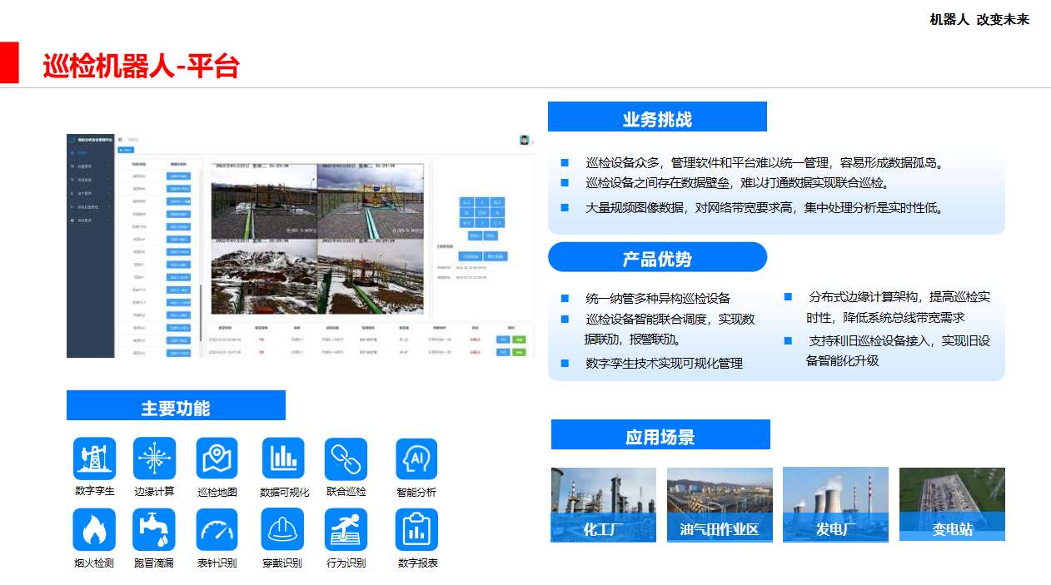
Task: Open the 发电厂 cooling towers thumbnail
Action: 835,504
